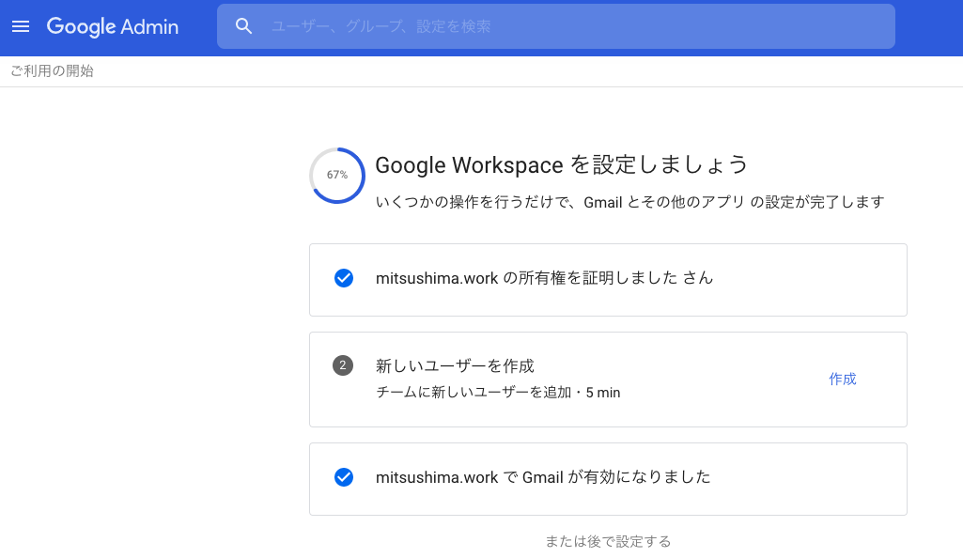The image size is (963, 558).
Task: Click または後で設定する link
Action: coord(608,541)
